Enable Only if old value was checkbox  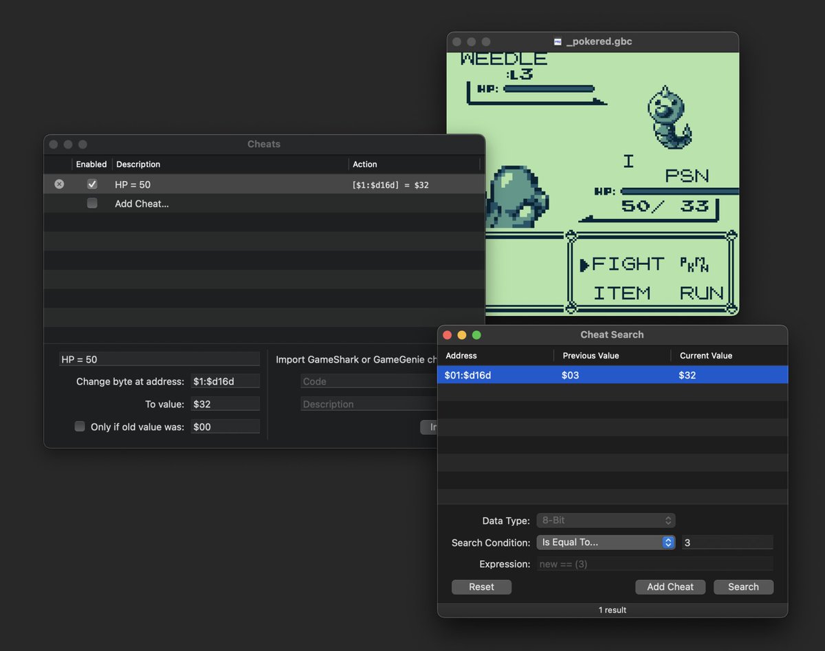click(80, 427)
